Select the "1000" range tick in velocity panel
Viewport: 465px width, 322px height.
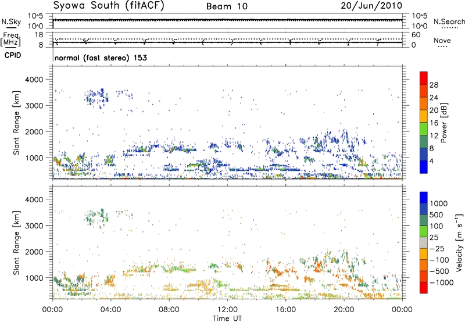point(34,278)
